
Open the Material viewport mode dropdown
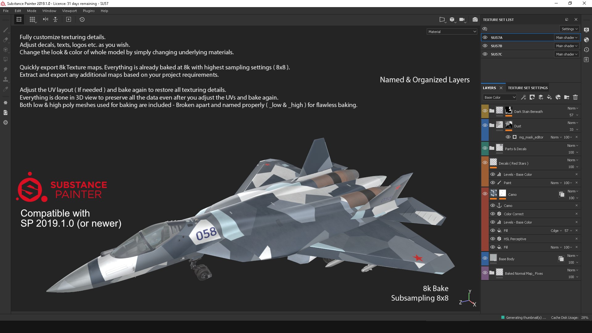(452, 32)
